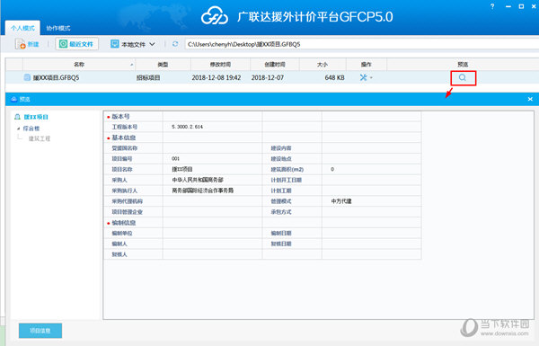Click the 2018-12-08 19:42 modified time cell
Screen dimensions: 539x346
(x=216, y=77)
